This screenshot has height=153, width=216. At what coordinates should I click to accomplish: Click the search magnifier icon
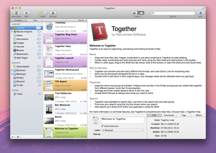(153, 13)
